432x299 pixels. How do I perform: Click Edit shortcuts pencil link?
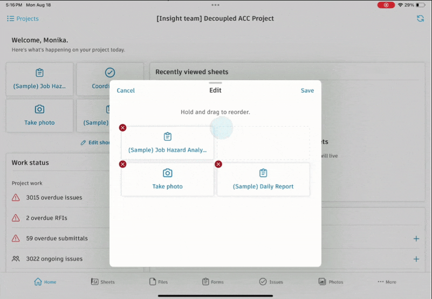coord(95,142)
